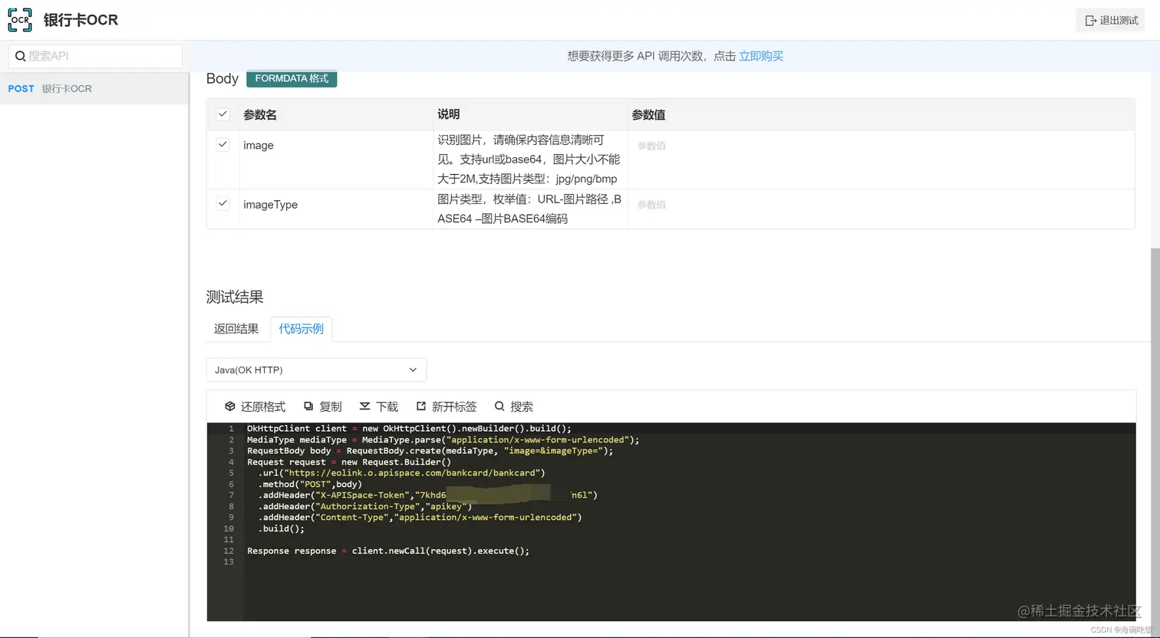Click the X-APISpace-Token header line
Screen dimensions: 1160x638
[x=427, y=495]
